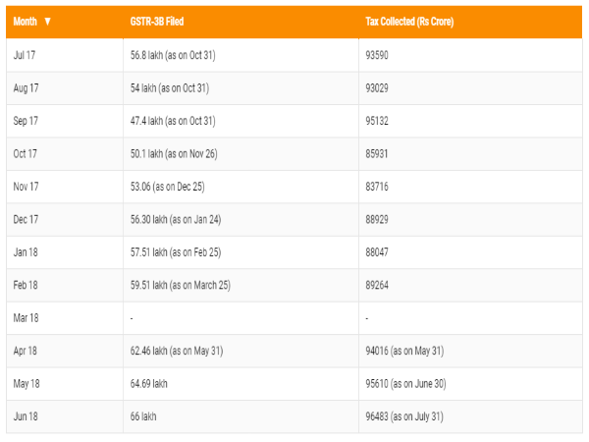Screen dimensions: 589x442
Task: Sort table by Month column header
Action: pyautogui.click(x=26, y=21)
